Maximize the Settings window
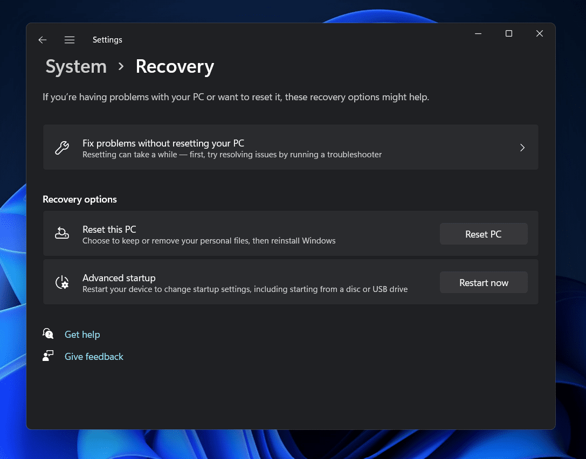The image size is (586, 459). pos(508,33)
